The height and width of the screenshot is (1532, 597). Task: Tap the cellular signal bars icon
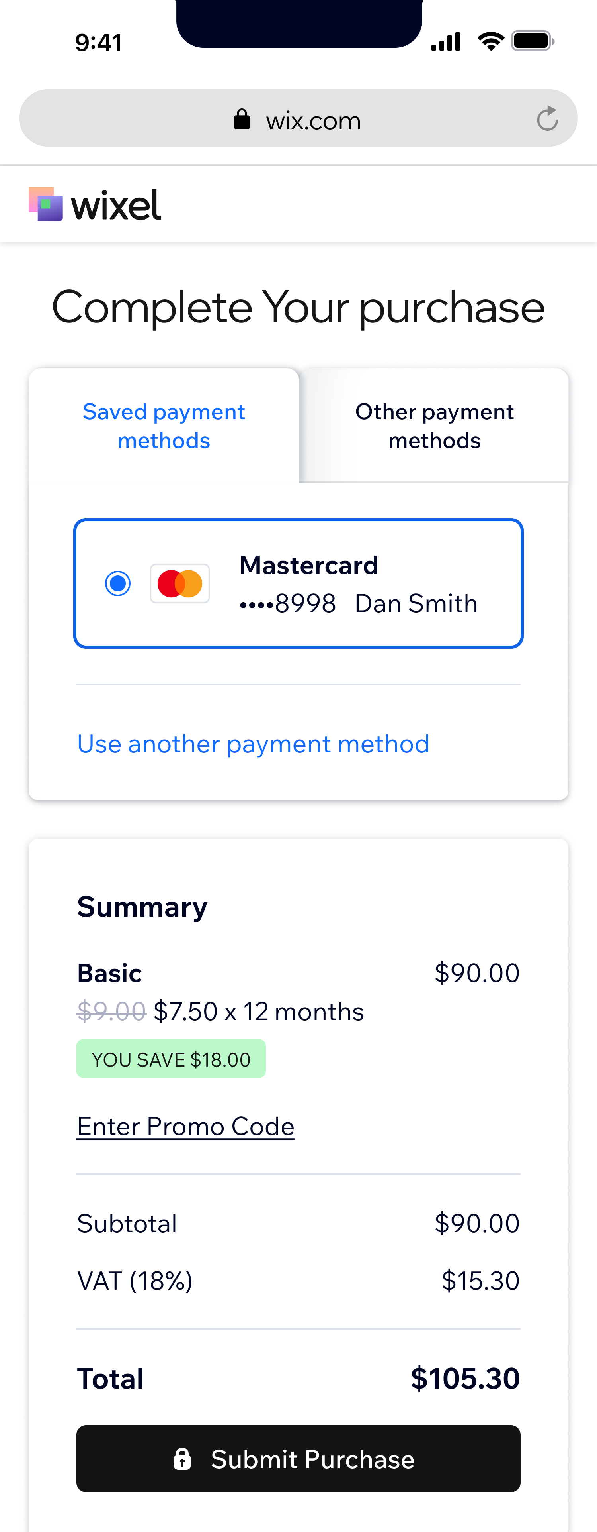(x=446, y=41)
